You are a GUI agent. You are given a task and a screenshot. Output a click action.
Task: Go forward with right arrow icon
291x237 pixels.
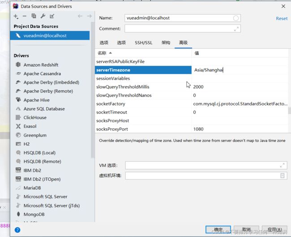[x=89, y=16]
